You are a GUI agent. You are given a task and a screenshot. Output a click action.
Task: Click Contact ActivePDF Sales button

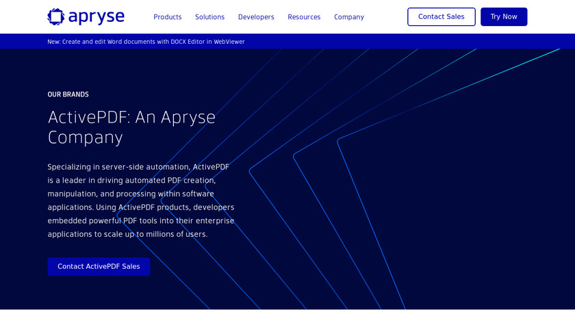point(99,266)
